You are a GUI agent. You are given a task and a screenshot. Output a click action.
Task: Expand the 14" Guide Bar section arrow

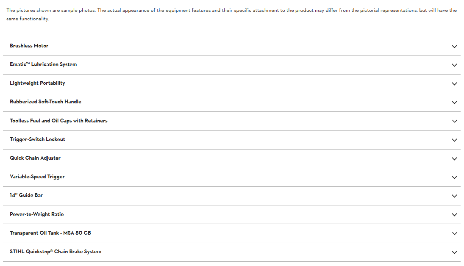(454, 196)
